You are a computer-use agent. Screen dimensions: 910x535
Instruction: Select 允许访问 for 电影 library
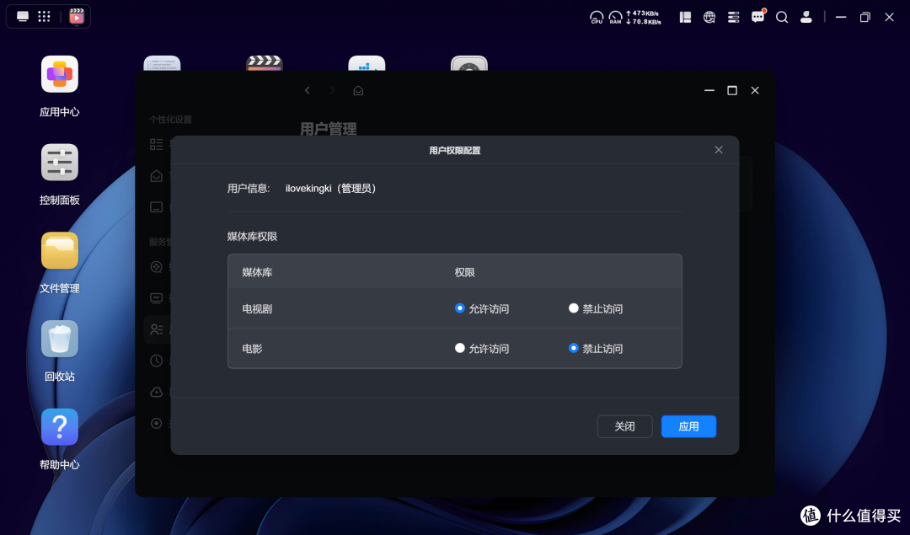pyautogui.click(x=460, y=348)
